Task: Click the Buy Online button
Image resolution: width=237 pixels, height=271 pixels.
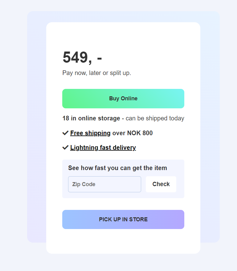Action: tap(123, 98)
